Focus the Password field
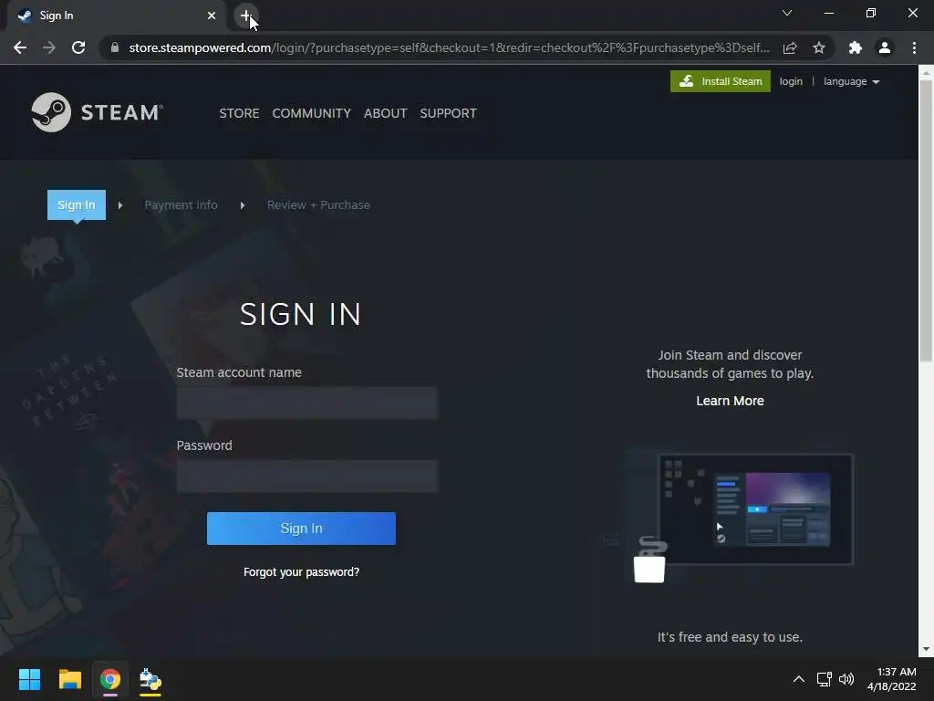Image resolution: width=934 pixels, height=701 pixels. point(307,476)
